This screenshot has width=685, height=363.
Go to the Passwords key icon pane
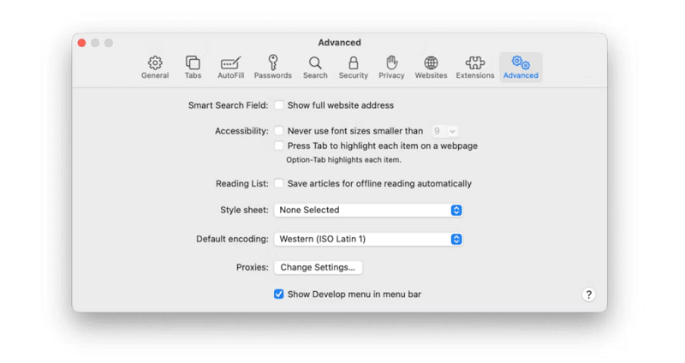tap(272, 68)
